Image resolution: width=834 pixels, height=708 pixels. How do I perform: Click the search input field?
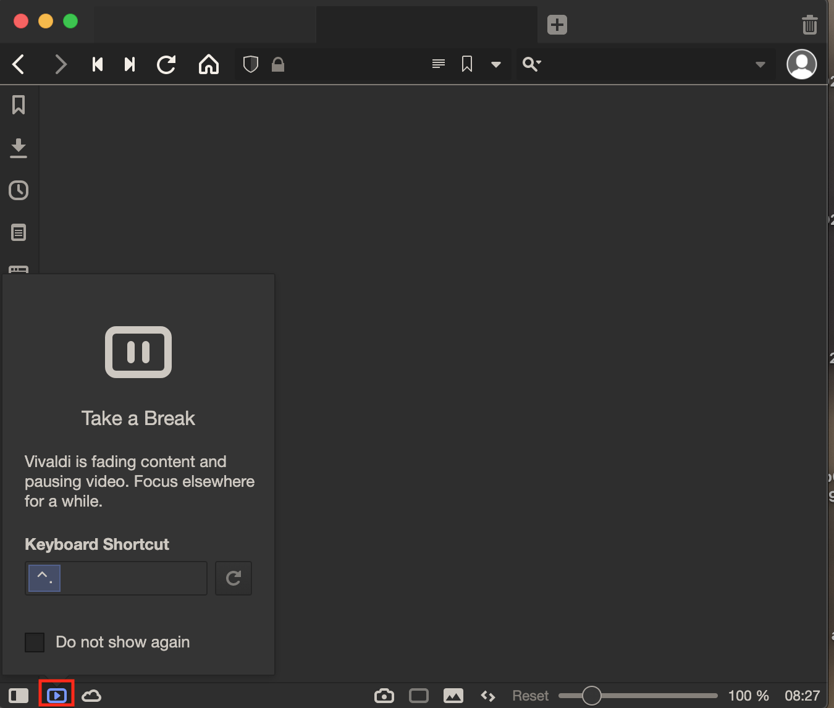point(647,64)
